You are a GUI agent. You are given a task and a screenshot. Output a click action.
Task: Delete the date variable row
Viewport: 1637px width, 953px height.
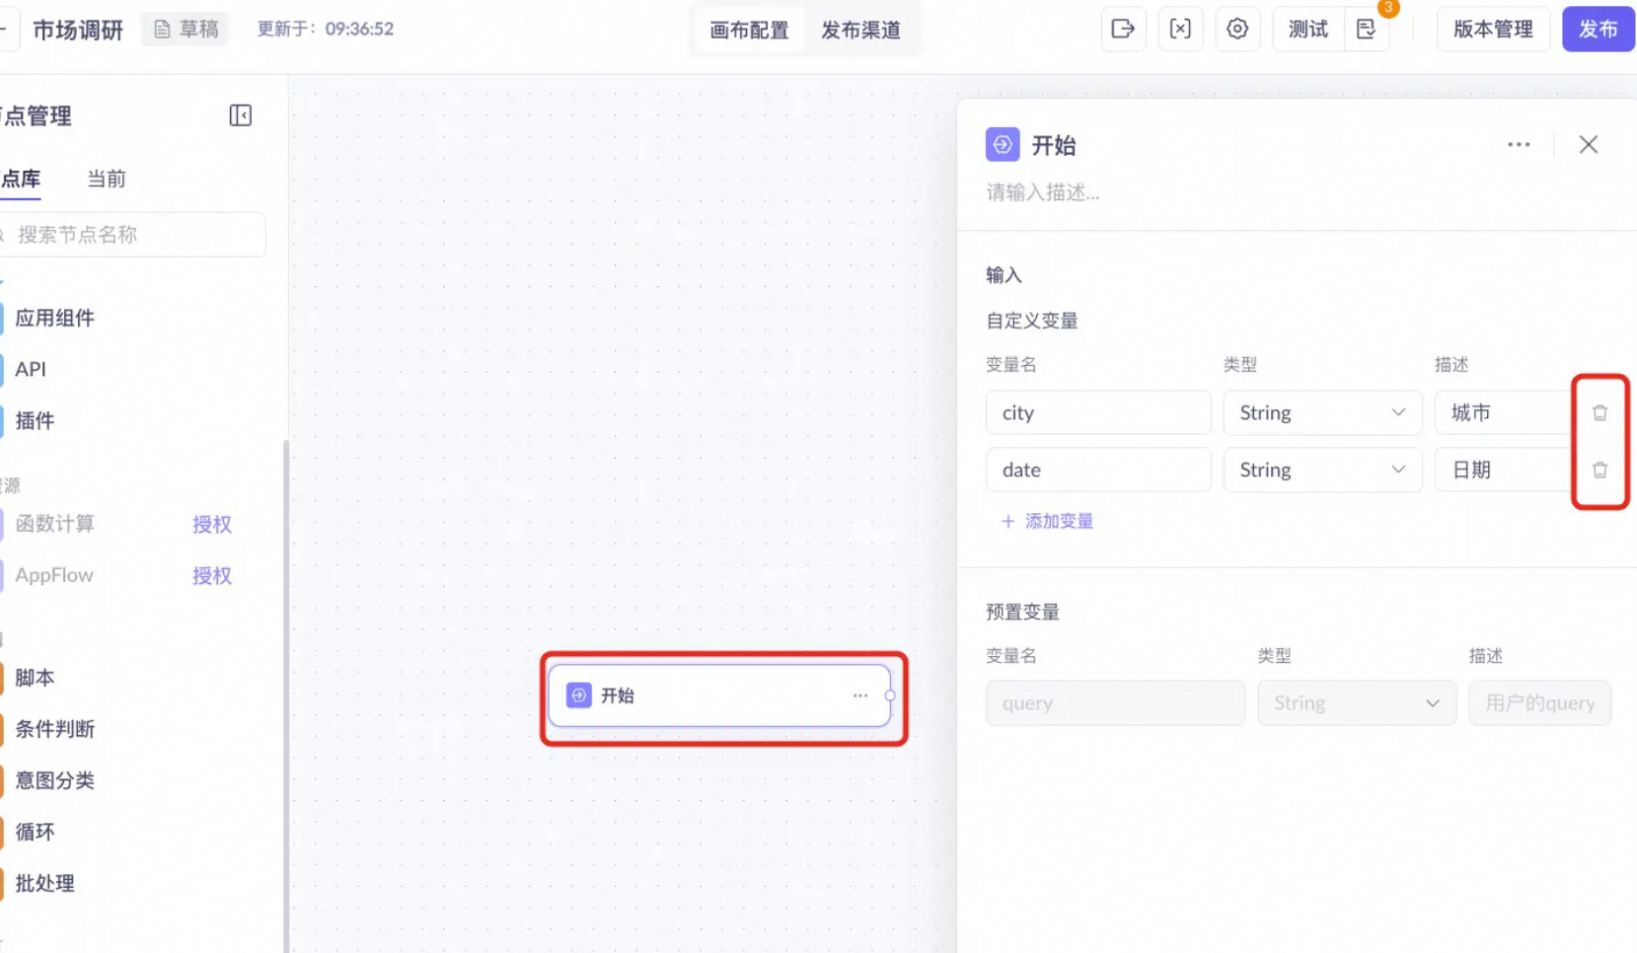[1600, 470]
